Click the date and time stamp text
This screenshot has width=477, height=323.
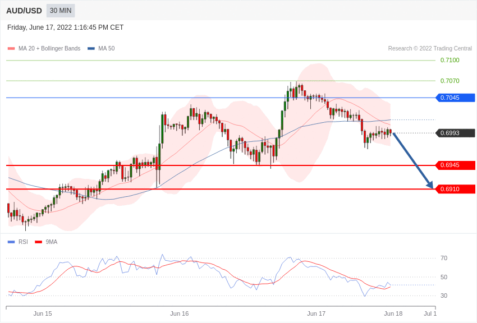[x=66, y=27]
